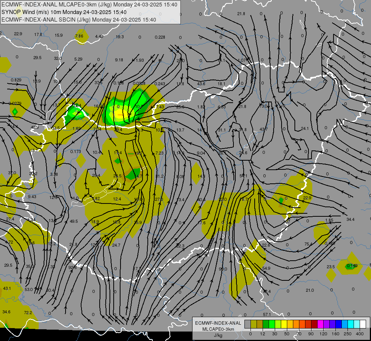Click the map value 72.2
This screenshot has width=371, height=341.
click(28, 313)
